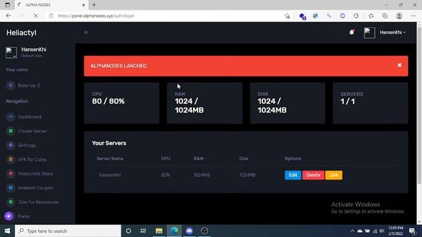This screenshot has height=237, width=422.
Task: Click the taskbar clock
Action: click(x=396, y=231)
